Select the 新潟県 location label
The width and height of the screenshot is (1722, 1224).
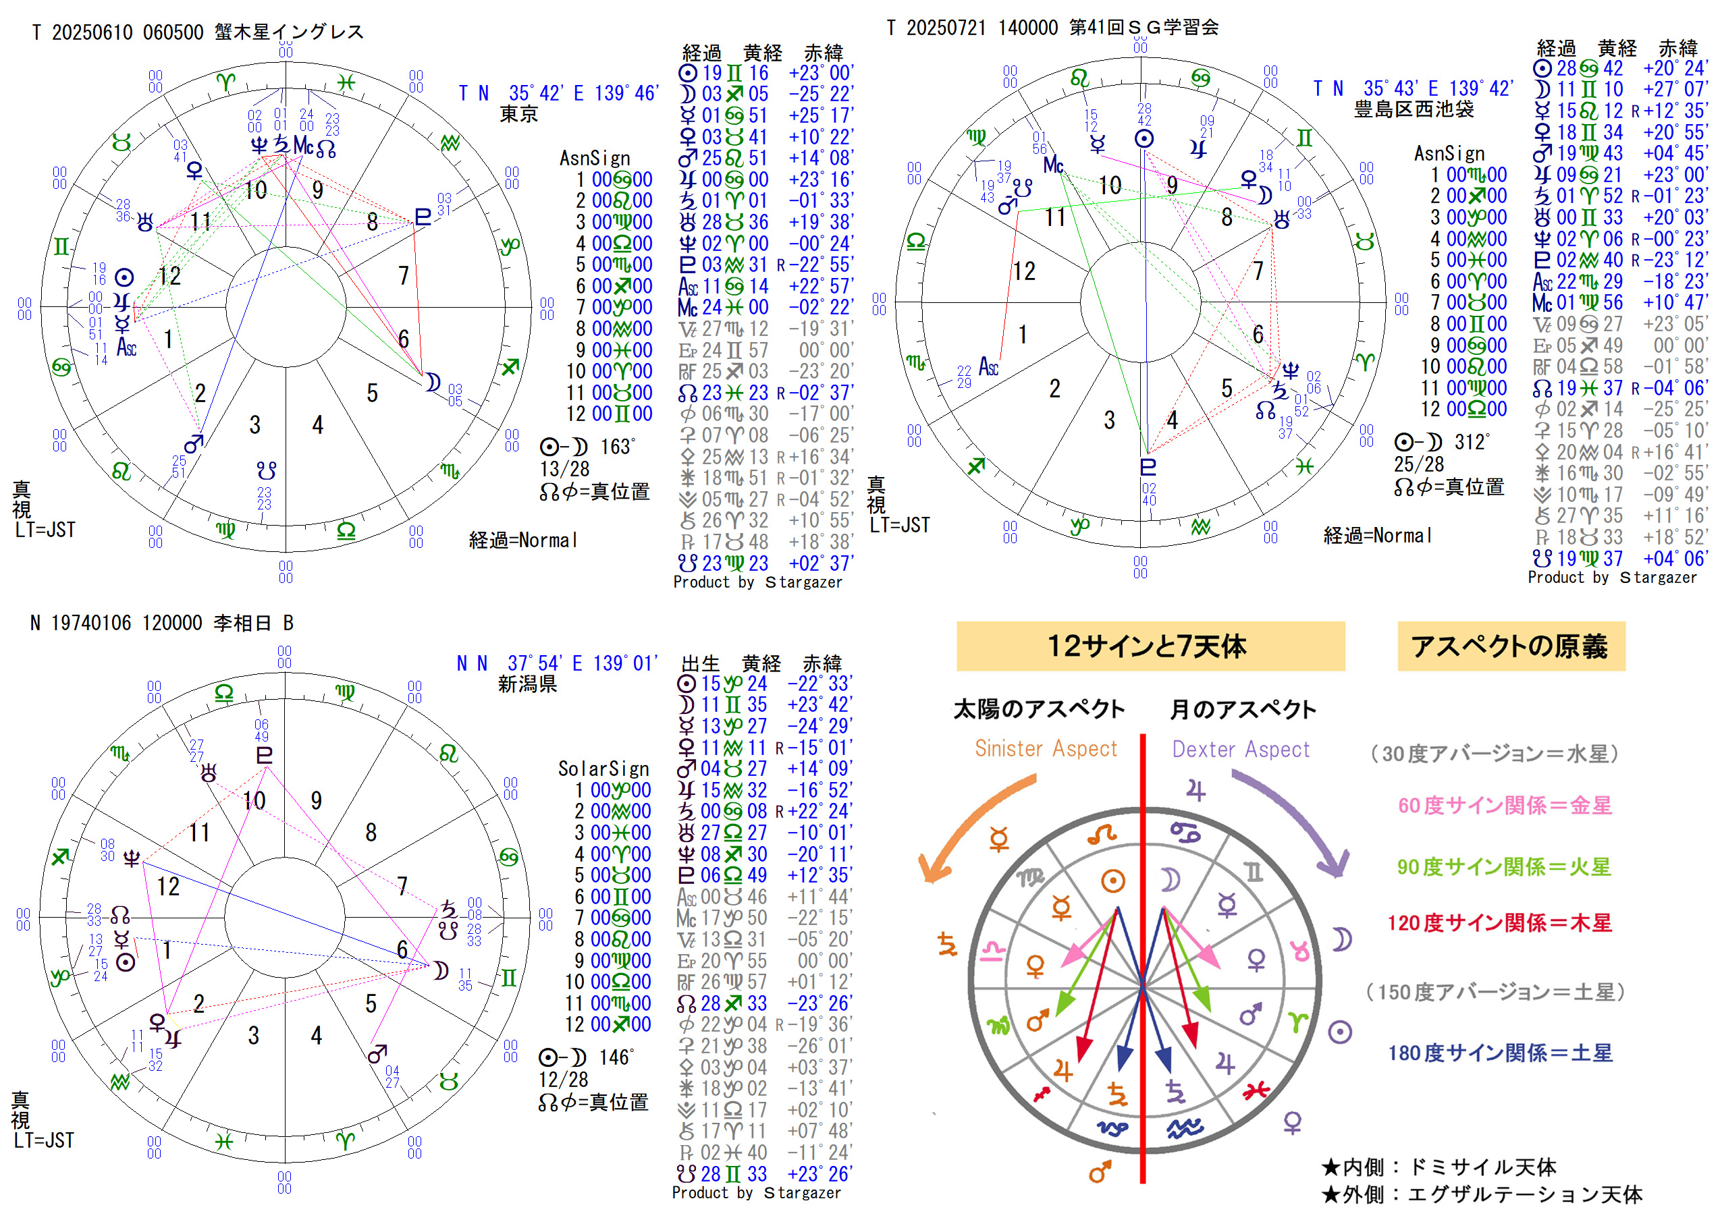click(x=527, y=684)
